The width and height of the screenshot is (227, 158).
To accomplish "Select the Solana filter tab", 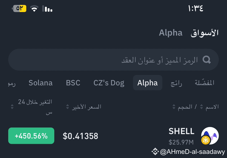I will tap(41, 83).
